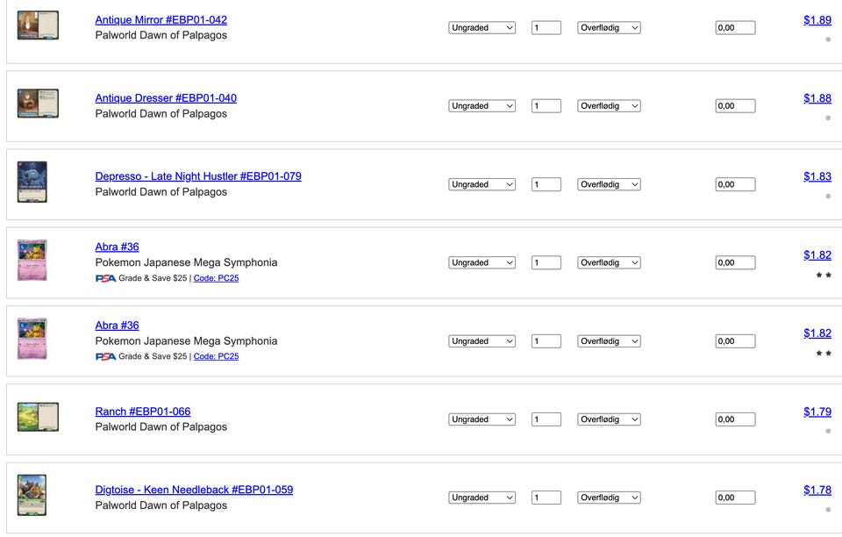This screenshot has width=842, height=537.
Task: View the Ranch card thumbnail
Action: [x=38, y=417]
